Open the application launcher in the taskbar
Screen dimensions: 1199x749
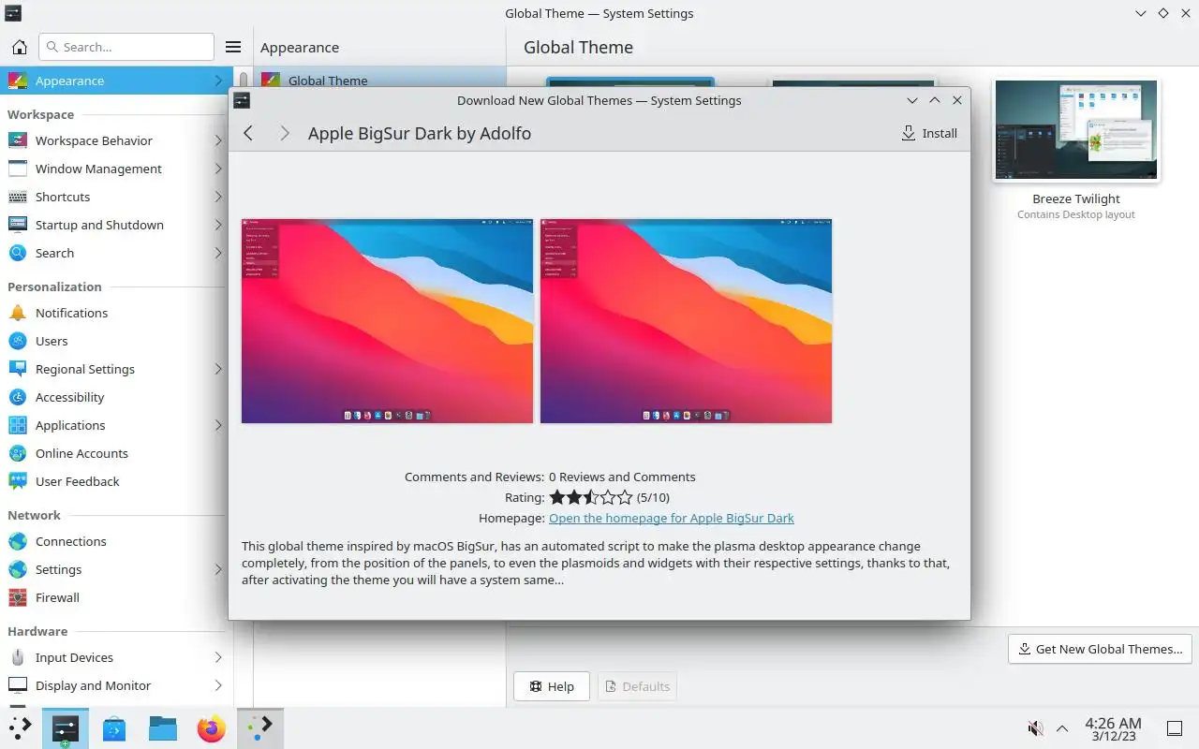coord(21,727)
